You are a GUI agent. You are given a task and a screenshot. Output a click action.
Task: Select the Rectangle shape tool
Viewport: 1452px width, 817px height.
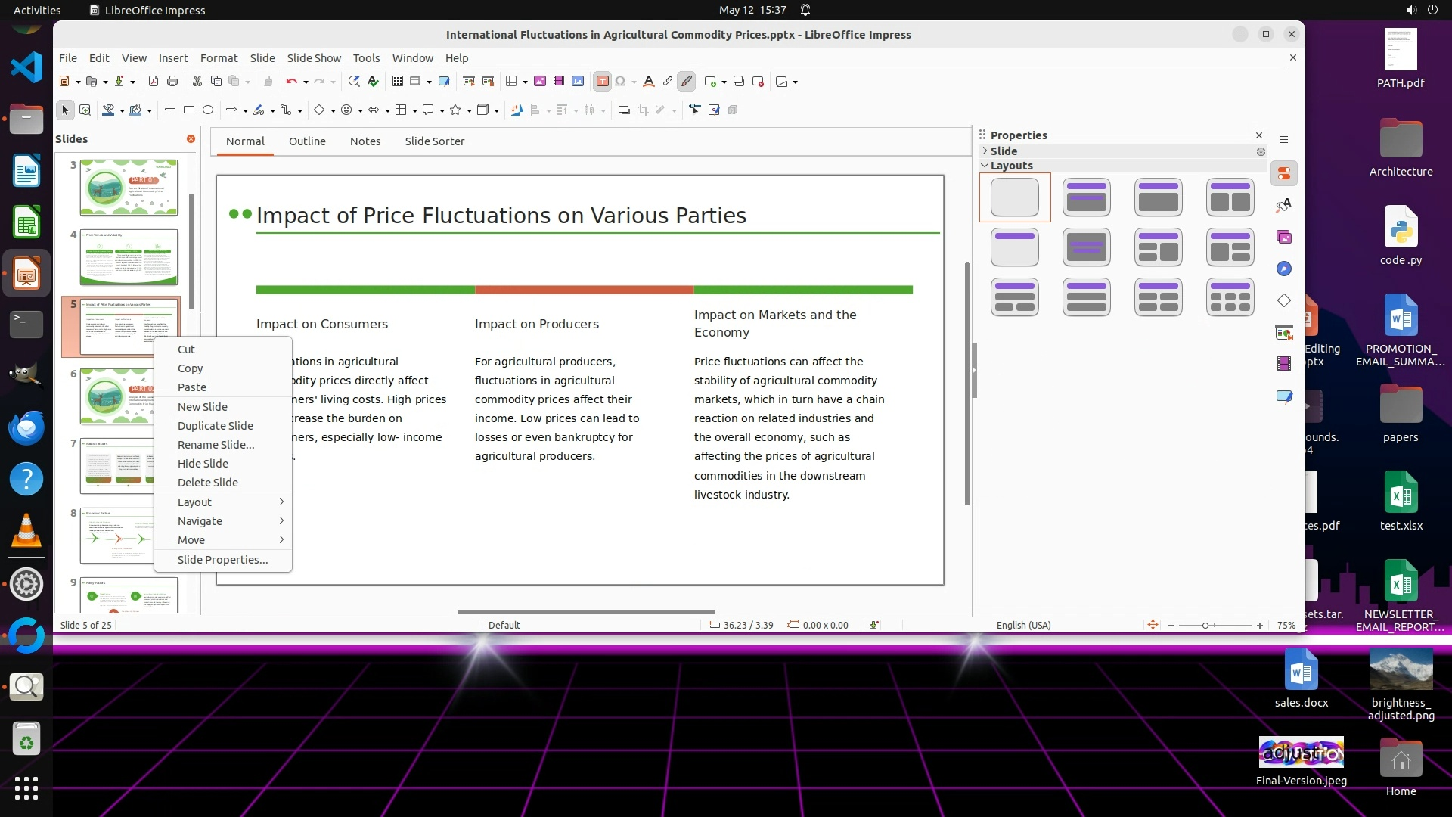[x=189, y=110]
